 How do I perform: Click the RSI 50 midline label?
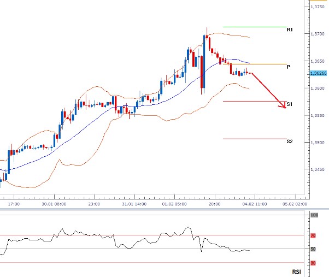(x=313, y=249)
